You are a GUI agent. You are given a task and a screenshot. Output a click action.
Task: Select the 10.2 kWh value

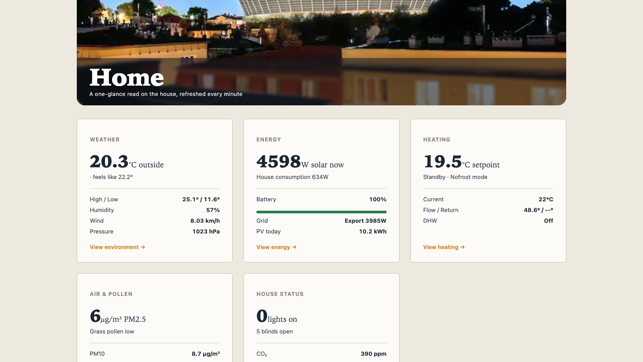(x=373, y=232)
